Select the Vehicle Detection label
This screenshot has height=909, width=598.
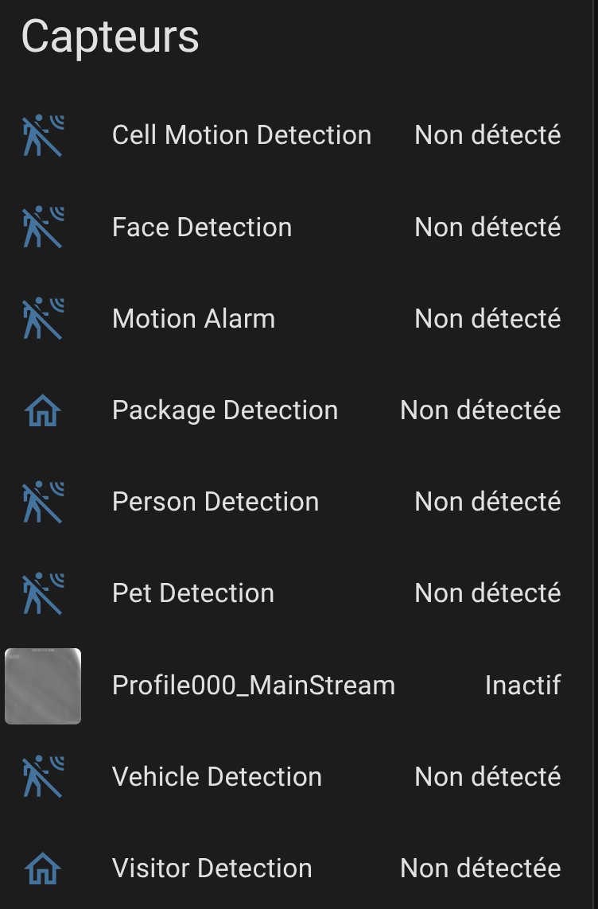click(x=217, y=777)
